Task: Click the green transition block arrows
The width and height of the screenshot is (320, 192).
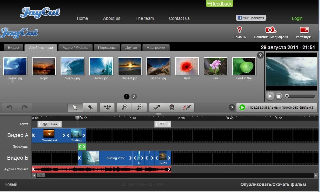Action: click(82, 147)
